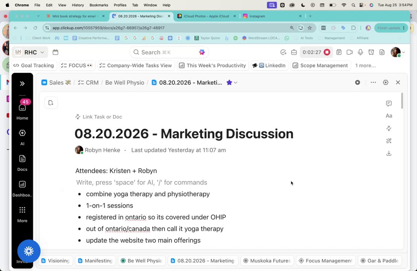Stop the running time tracker

point(327,52)
